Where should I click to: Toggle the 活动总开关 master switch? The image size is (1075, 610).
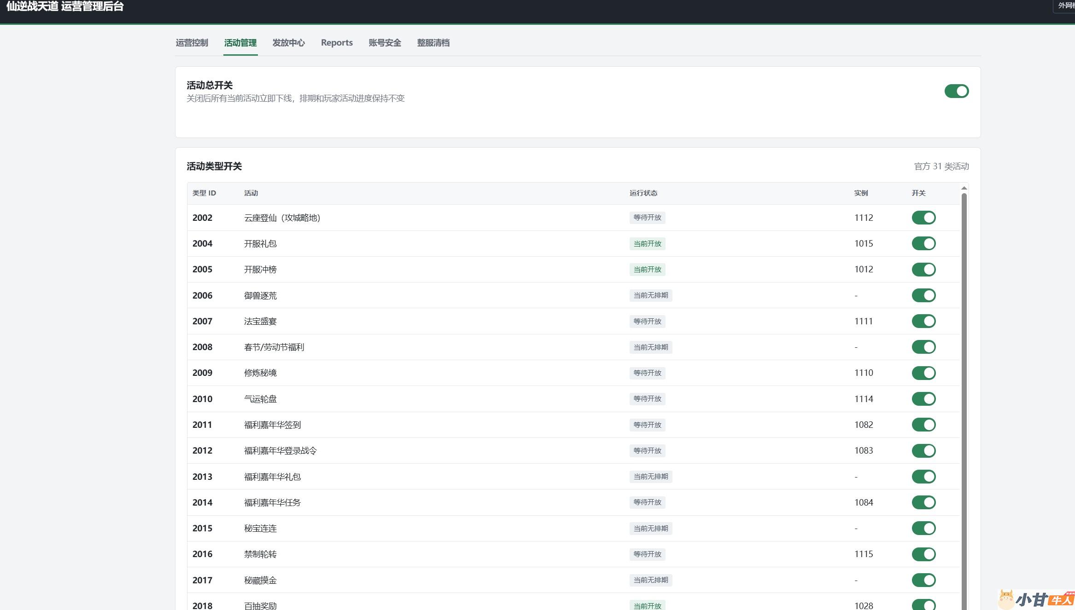coord(957,91)
